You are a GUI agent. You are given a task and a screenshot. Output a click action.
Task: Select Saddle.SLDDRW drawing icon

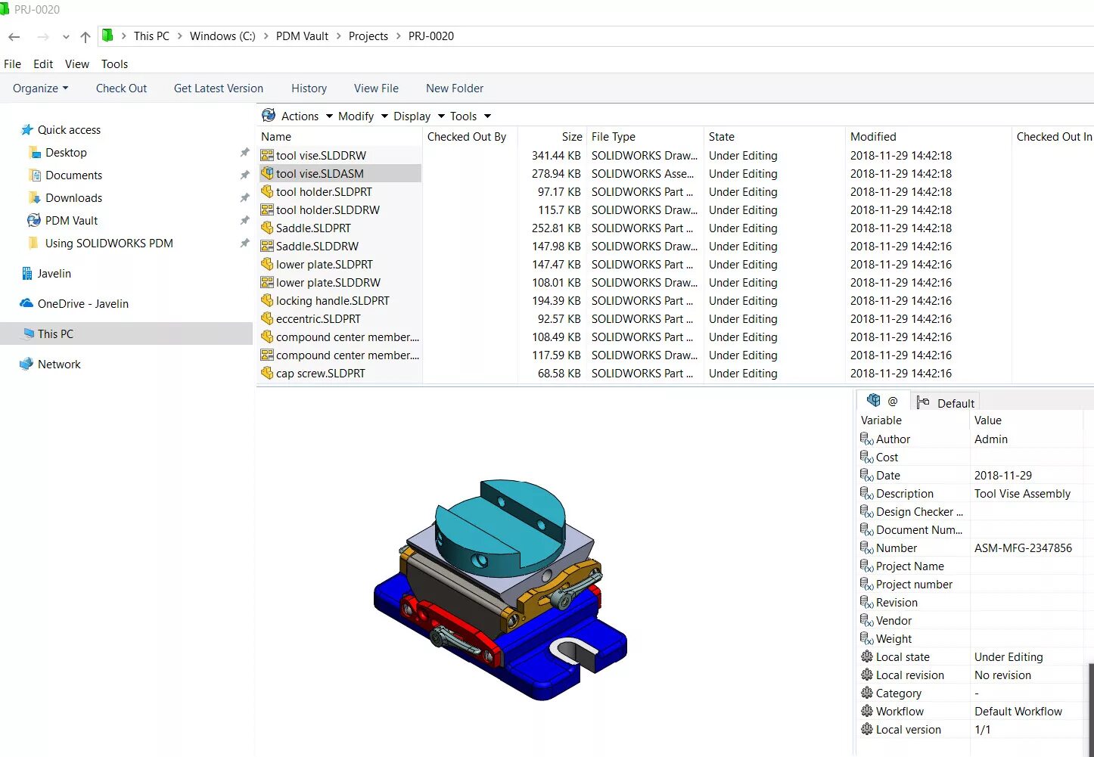(x=267, y=246)
